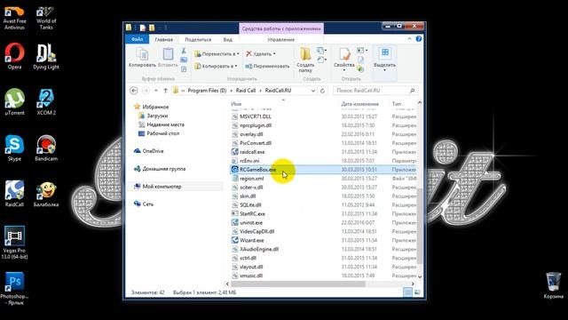Click the Свойства properties icon
Screen dimensions: 568x320
pos(344,54)
